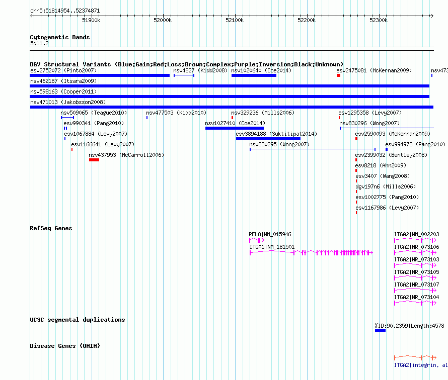This screenshot has height=380, width=448.
Task: Click ITGA2|NR_073106 transcript label
Action: point(417,247)
